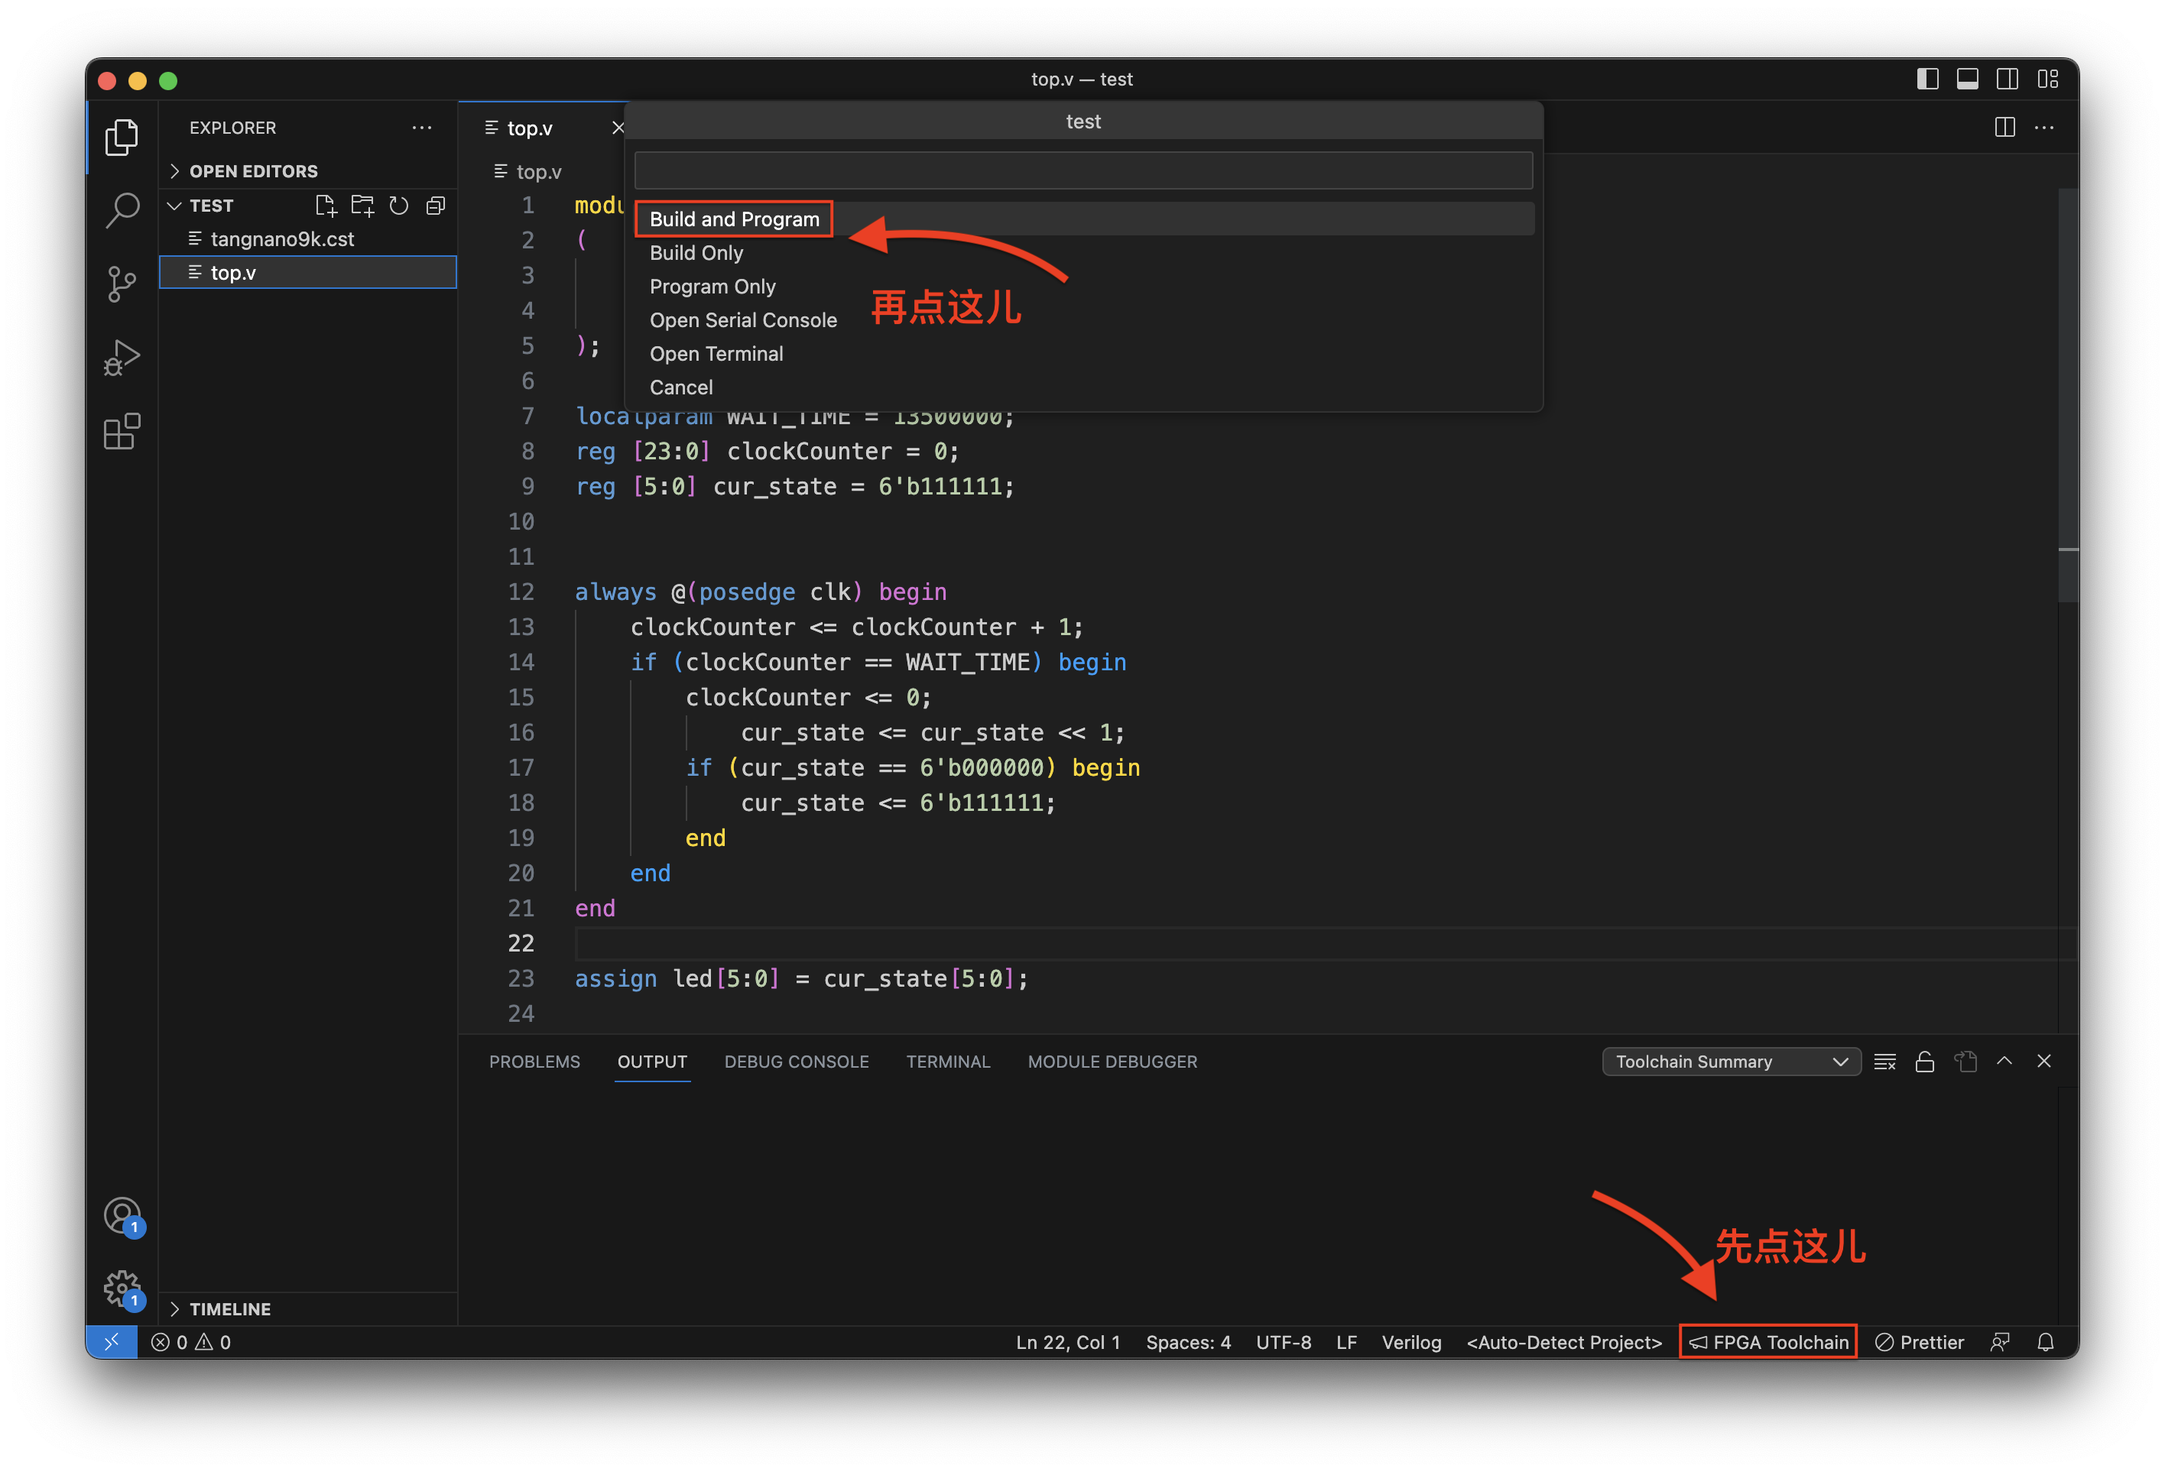Image resolution: width=2165 pixels, height=1472 pixels.
Task: Select Build and Program option
Action: click(x=734, y=219)
